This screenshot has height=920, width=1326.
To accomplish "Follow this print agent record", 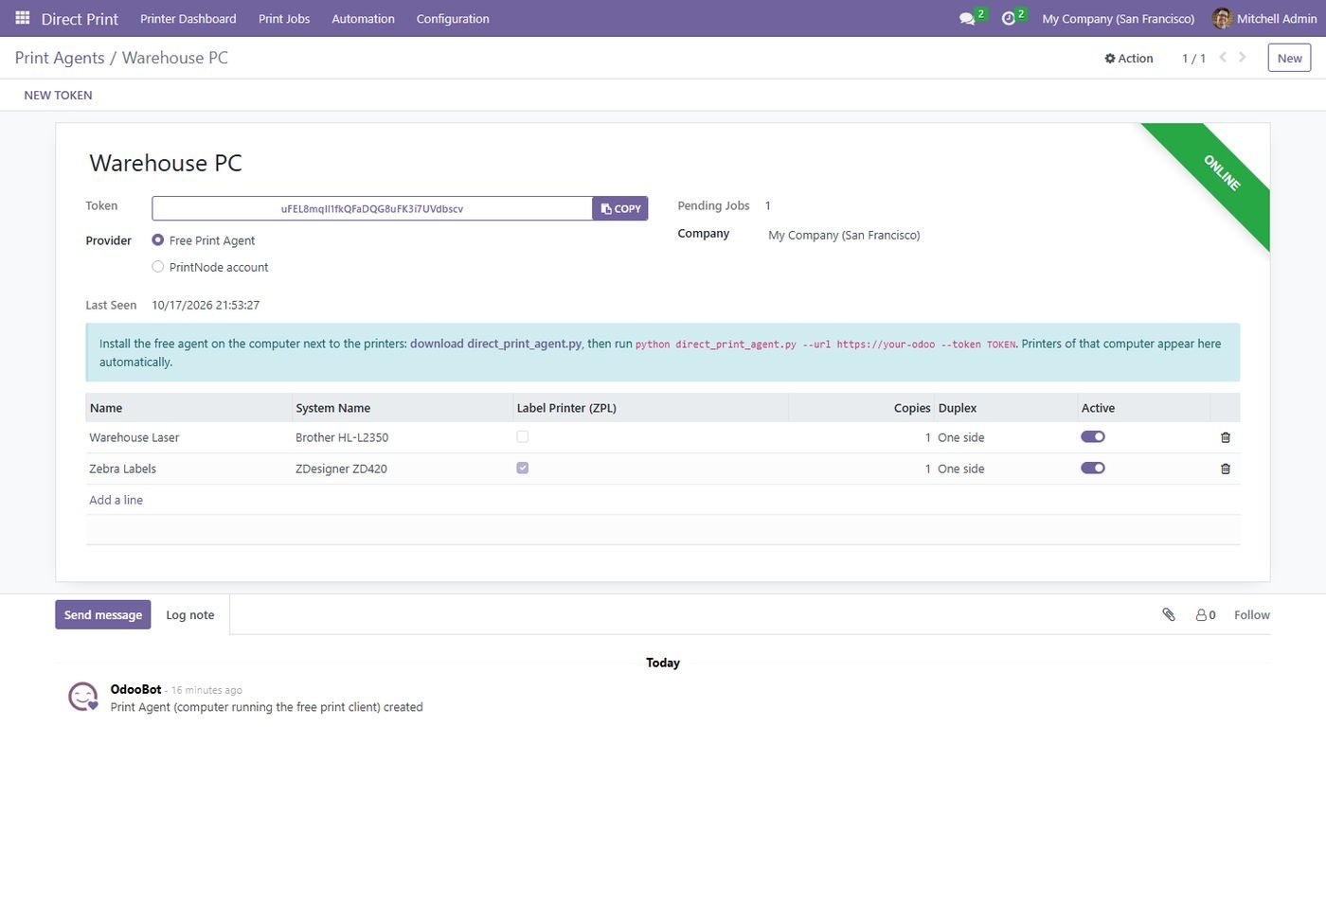I will (x=1251, y=614).
